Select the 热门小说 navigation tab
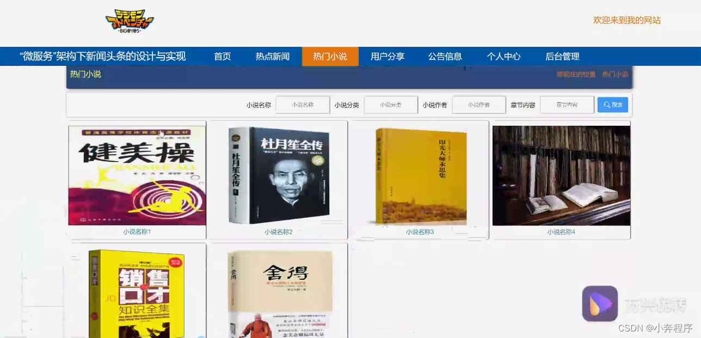The height and width of the screenshot is (338, 701). tap(330, 56)
